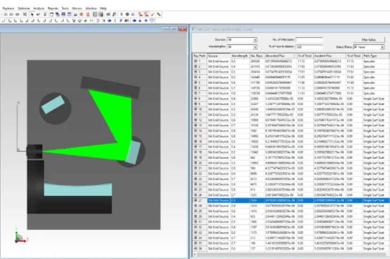Click the single window frame toolbar icon

click(51, 15)
